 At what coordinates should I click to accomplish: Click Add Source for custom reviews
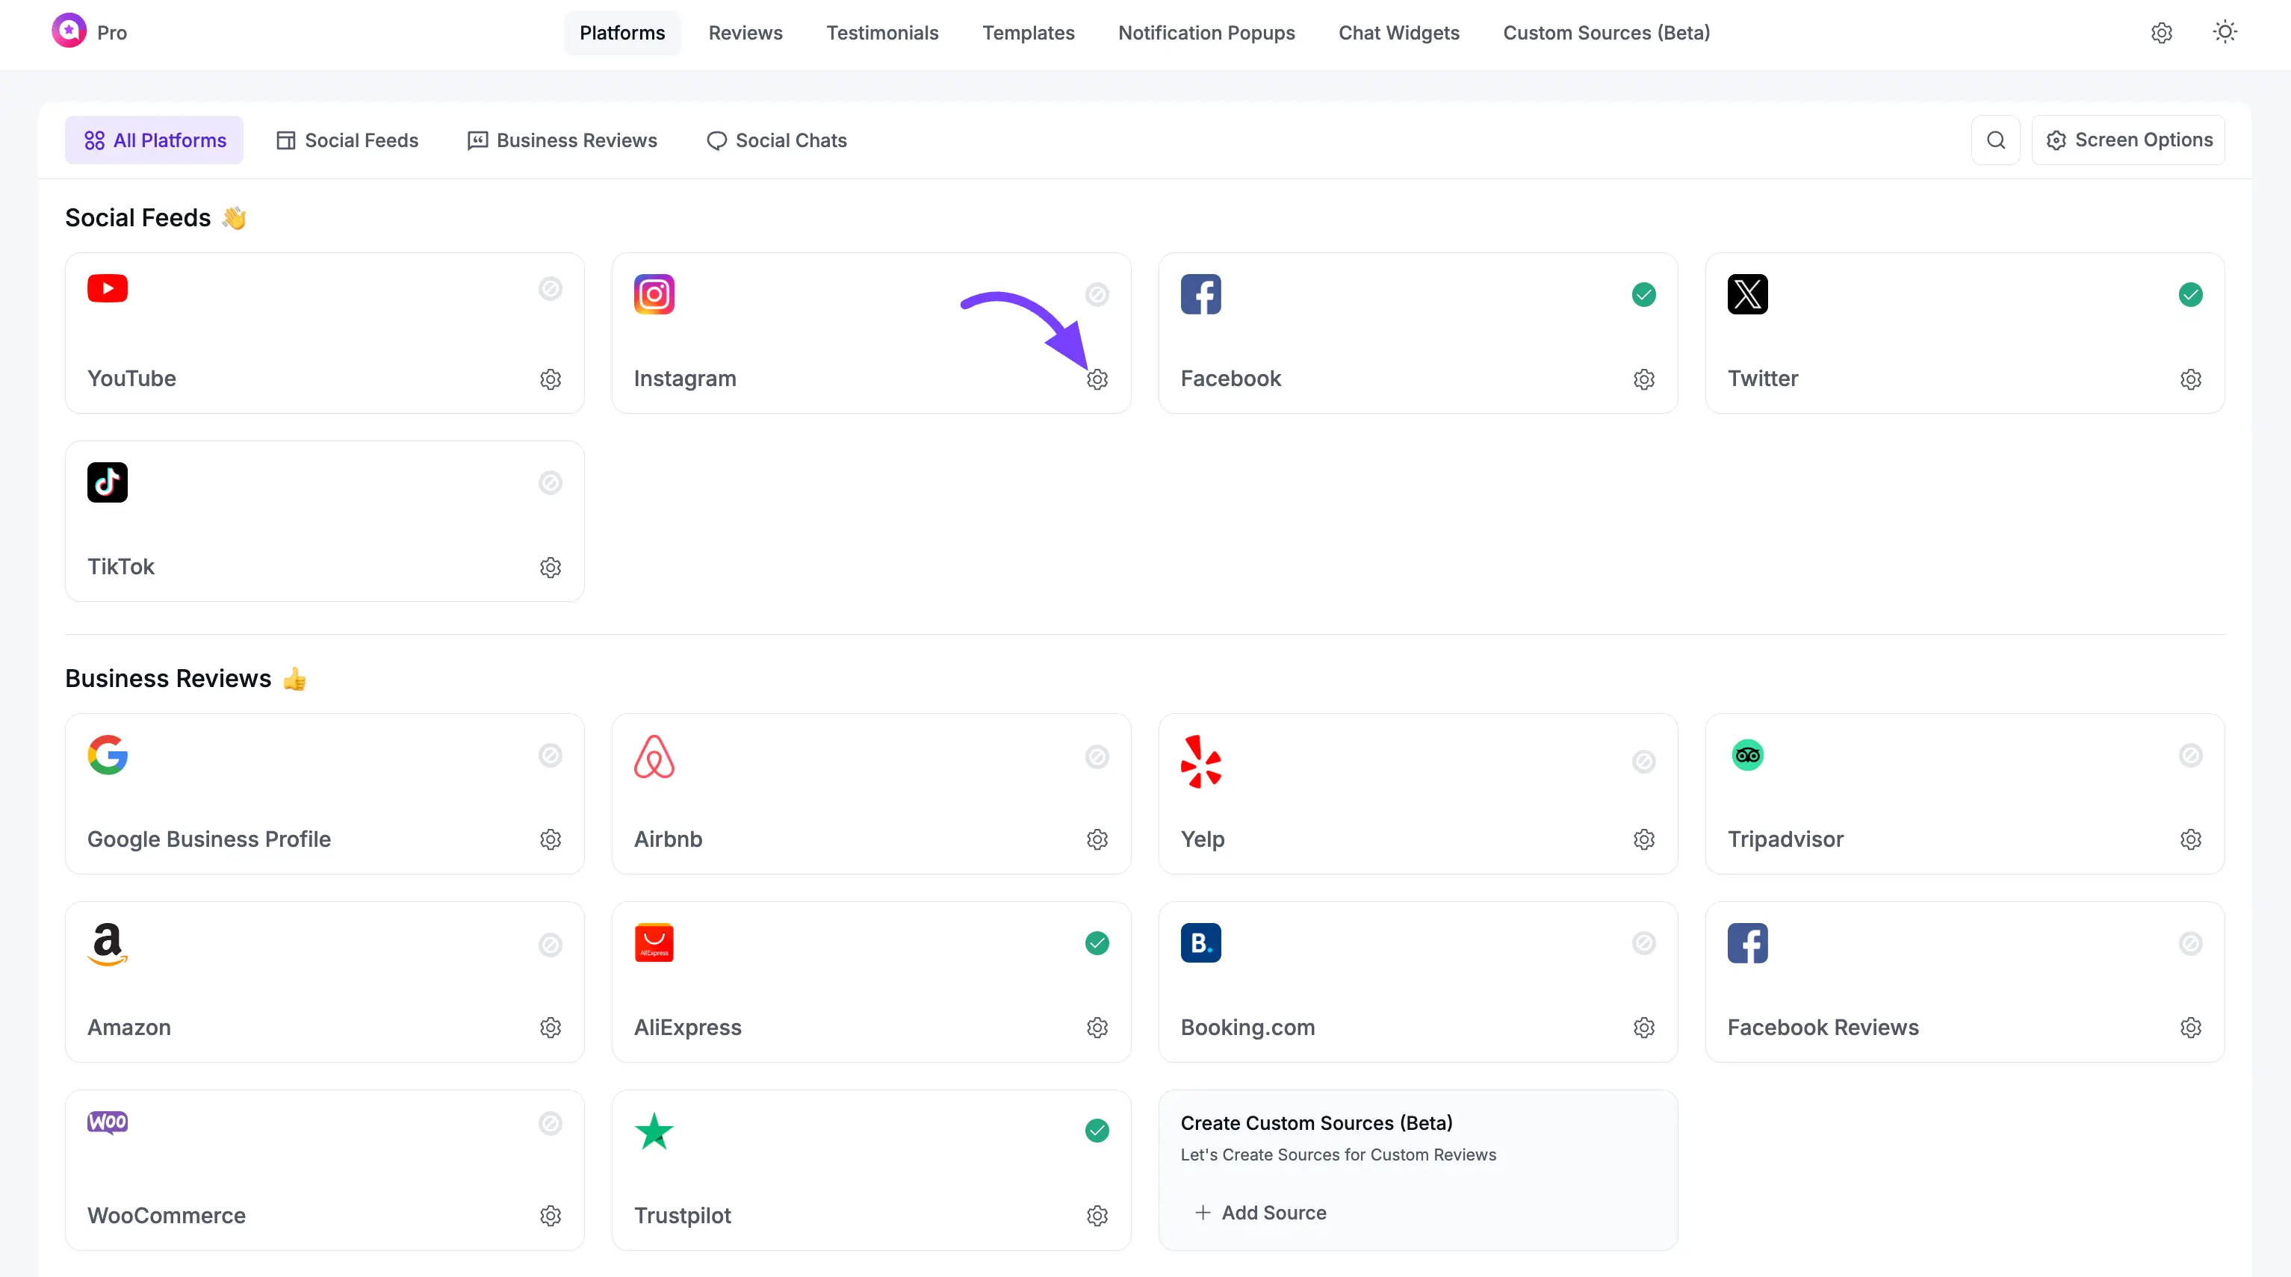pos(1260,1213)
